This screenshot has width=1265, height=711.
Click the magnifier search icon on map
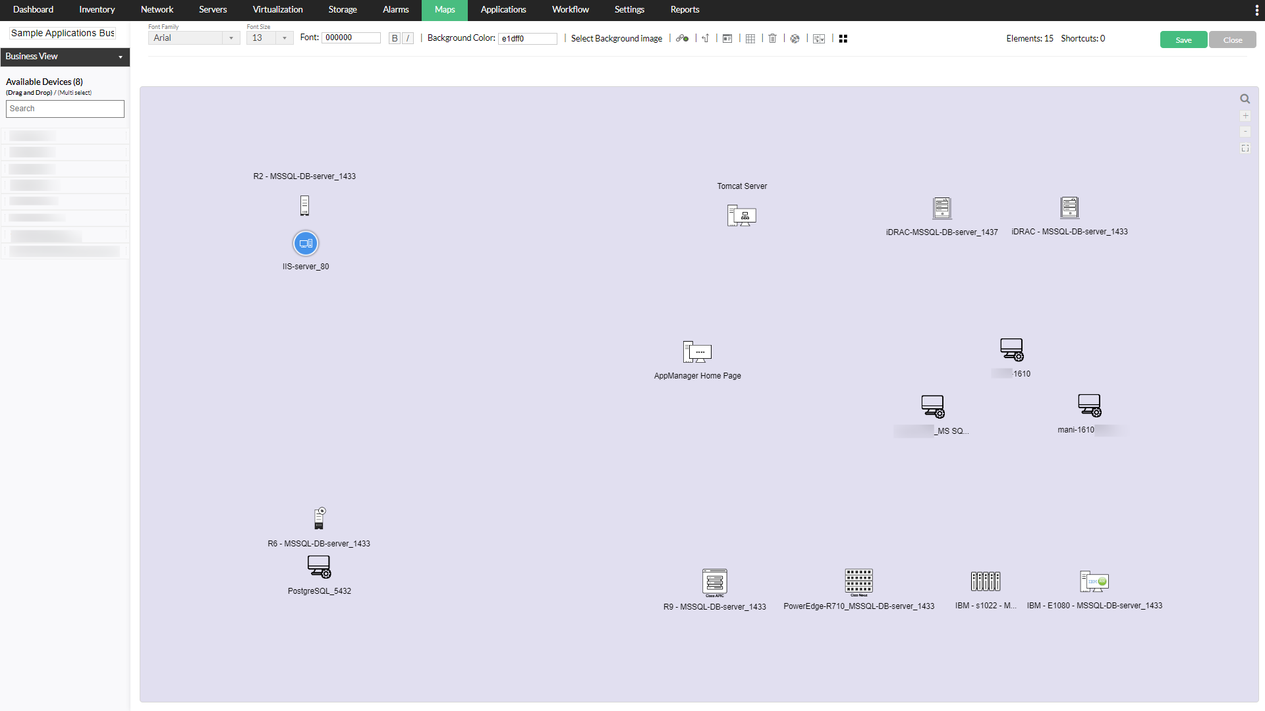point(1245,99)
